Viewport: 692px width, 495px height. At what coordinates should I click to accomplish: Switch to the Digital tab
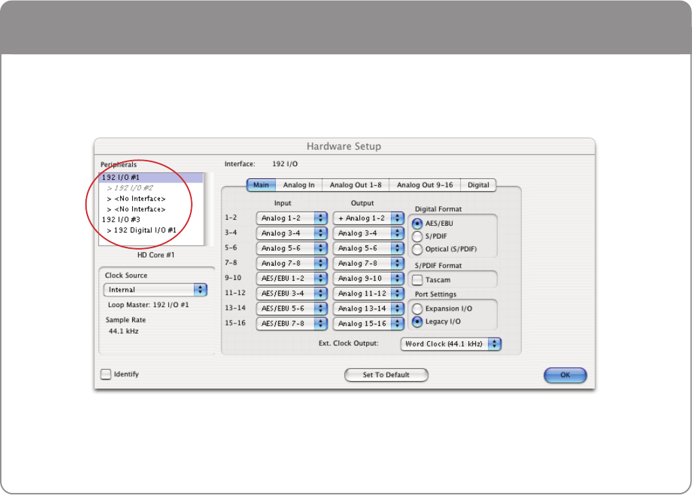click(x=478, y=185)
